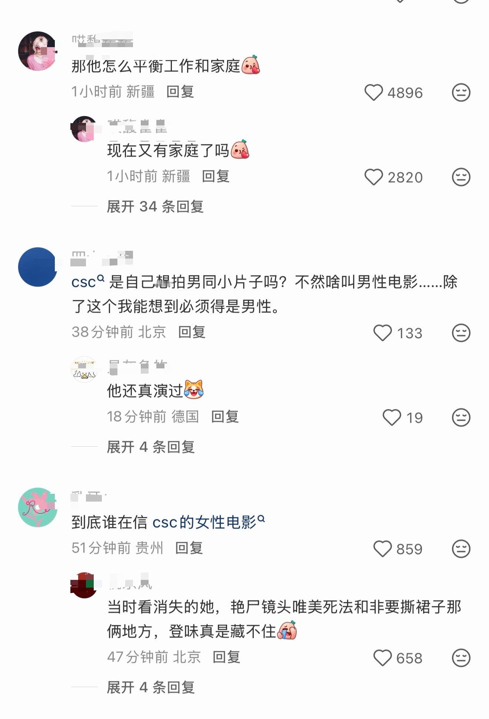Like the reply with 2820 likes
489x719 pixels.
tap(373, 177)
